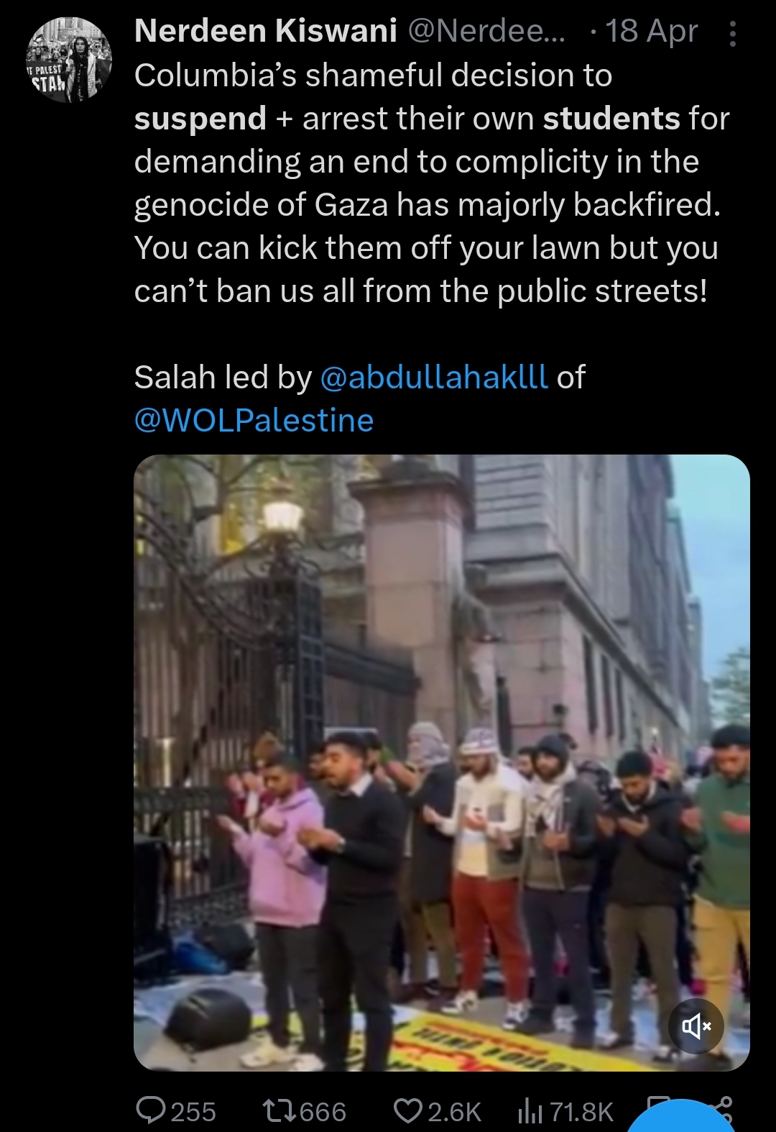Open the tweet text about Columbia's decision
The image size is (776, 1132).
(x=431, y=183)
